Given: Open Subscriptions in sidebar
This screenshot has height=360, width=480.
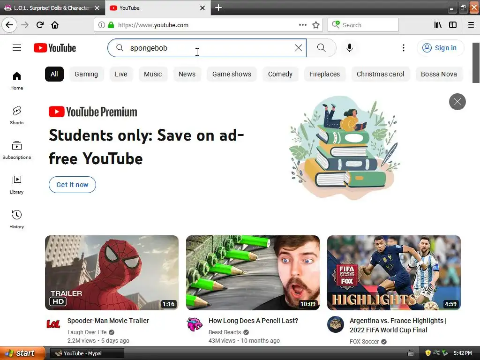Looking at the screenshot, I should point(16,150).
